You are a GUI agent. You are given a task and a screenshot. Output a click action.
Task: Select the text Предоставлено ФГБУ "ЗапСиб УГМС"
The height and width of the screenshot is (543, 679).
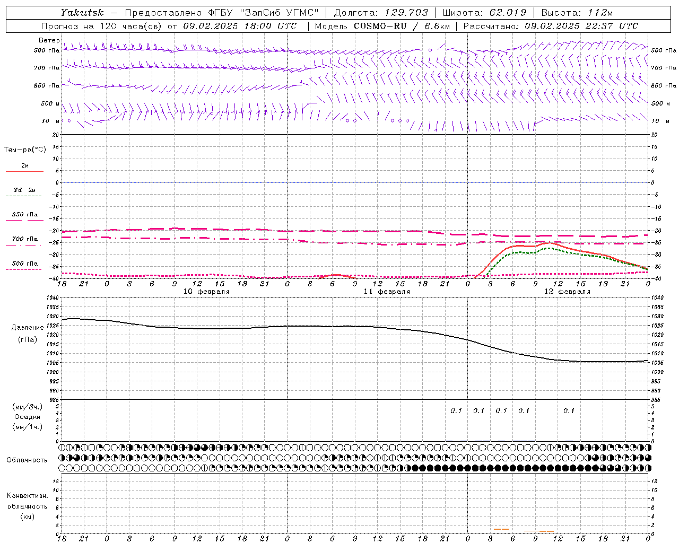(x=222, y=13)
